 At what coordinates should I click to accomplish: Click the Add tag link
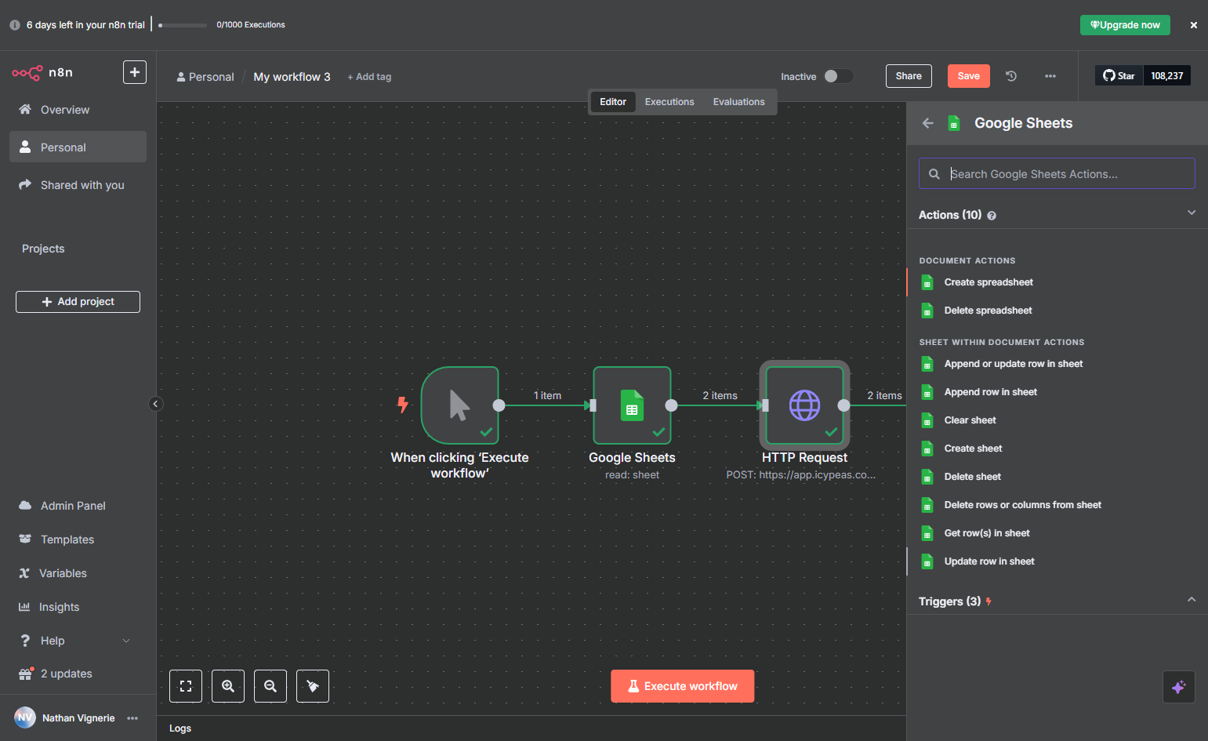pos(369,77)
